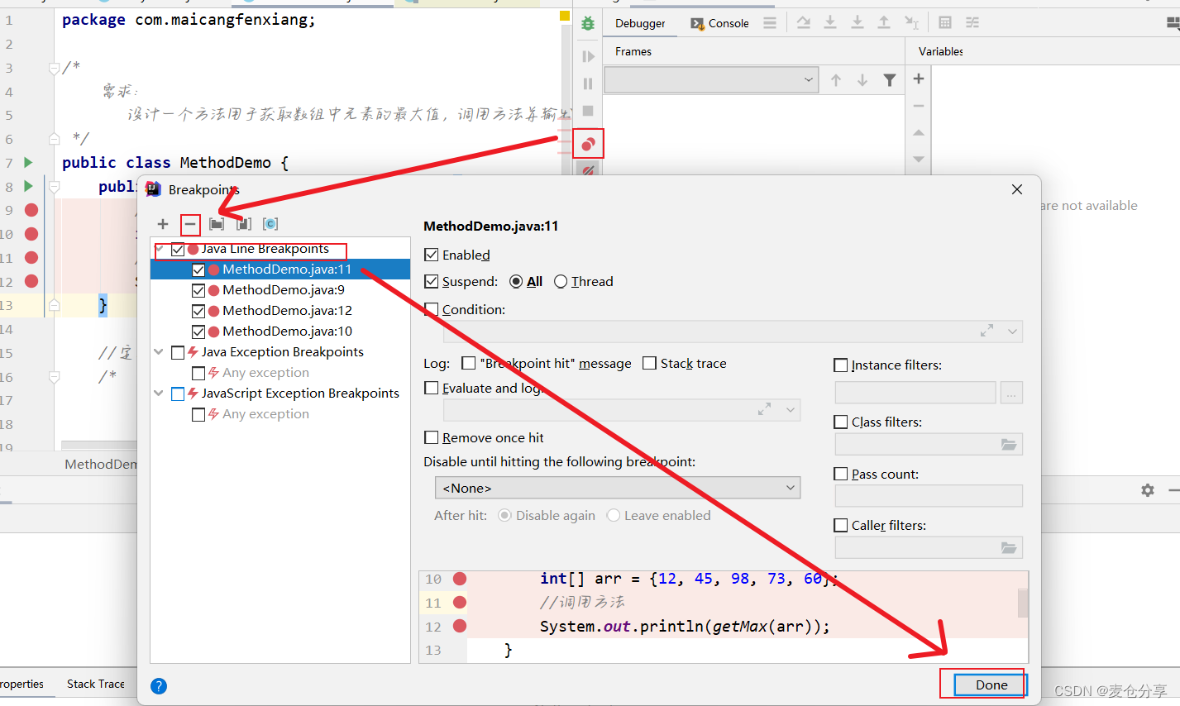Collapse JavaScript Exception Breakpoints tree node
Screen dimensions: 1180x706
coord(159,393)
